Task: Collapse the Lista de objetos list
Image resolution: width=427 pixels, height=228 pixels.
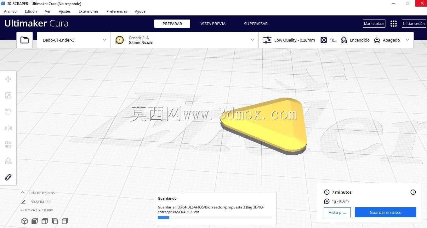Action: tap(22, 192)
